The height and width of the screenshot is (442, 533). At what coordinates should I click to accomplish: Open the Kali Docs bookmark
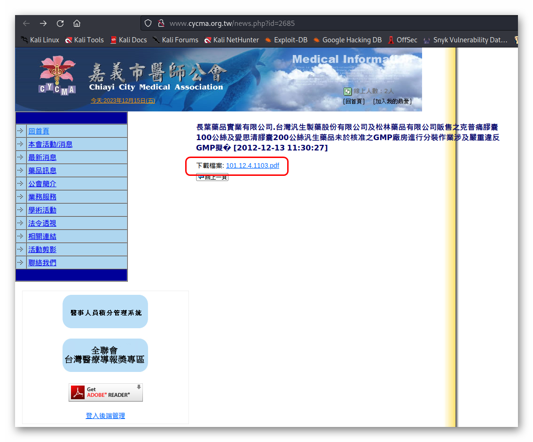128,40
